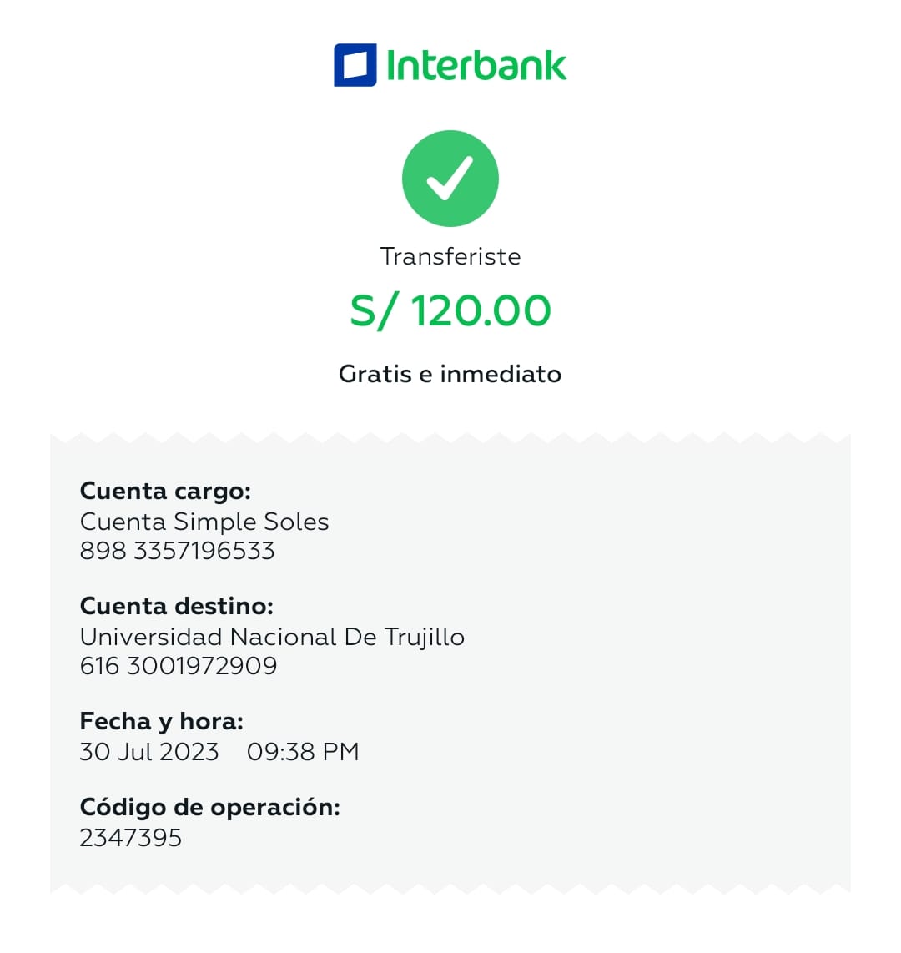Click the Transferiste label
The height and width of the screenshot is (953, 901).
pyautogui.click(x=450, y=256)
